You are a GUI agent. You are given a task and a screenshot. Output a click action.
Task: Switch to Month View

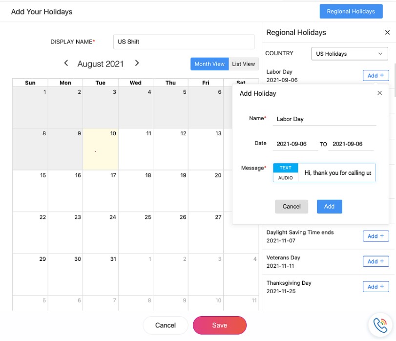coord(209,64)
